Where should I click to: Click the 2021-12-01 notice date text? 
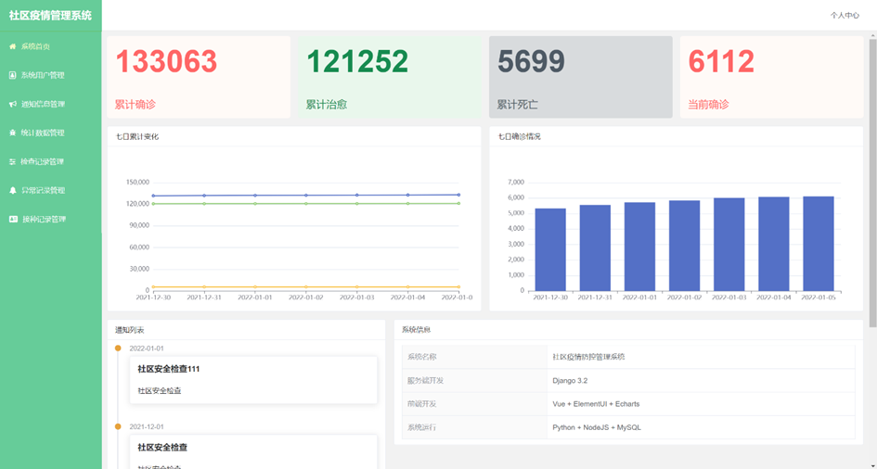click(x=147, y=426)
